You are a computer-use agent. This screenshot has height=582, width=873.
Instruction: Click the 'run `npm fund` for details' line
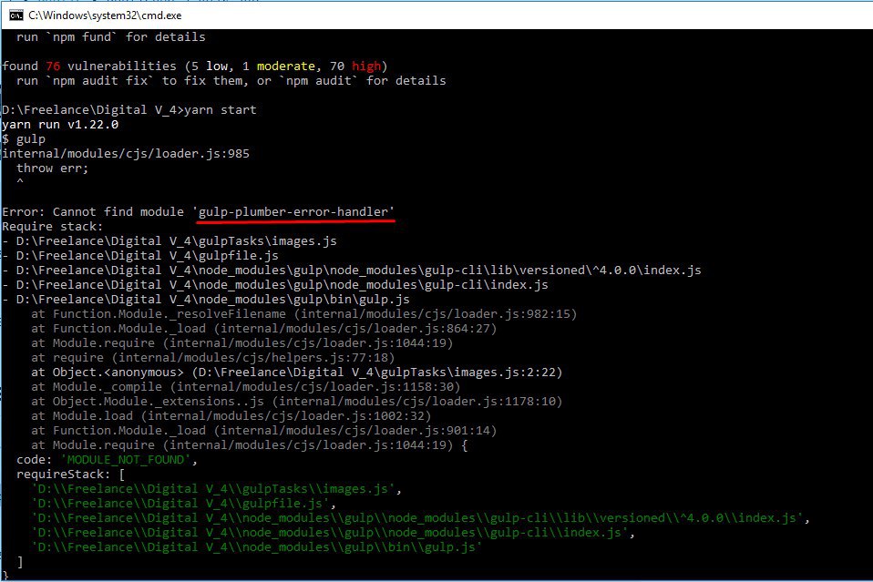pyautogui.click(x=111, y=37)
